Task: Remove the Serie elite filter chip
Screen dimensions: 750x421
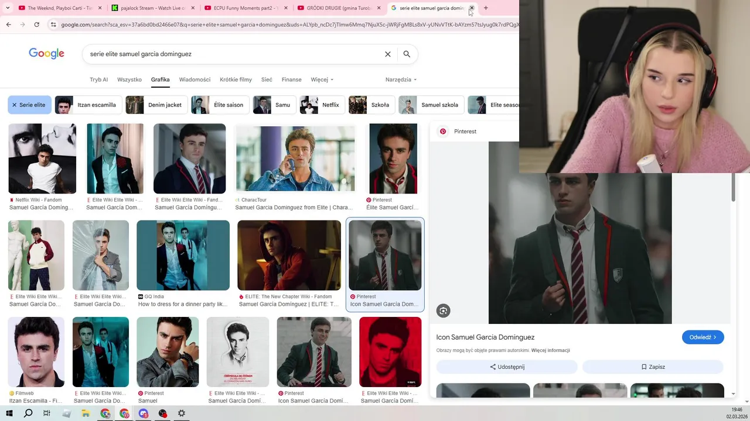Action: [x=15, y=105]
